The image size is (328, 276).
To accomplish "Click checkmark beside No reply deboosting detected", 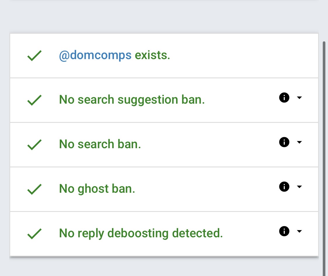I will click(34, 233).
